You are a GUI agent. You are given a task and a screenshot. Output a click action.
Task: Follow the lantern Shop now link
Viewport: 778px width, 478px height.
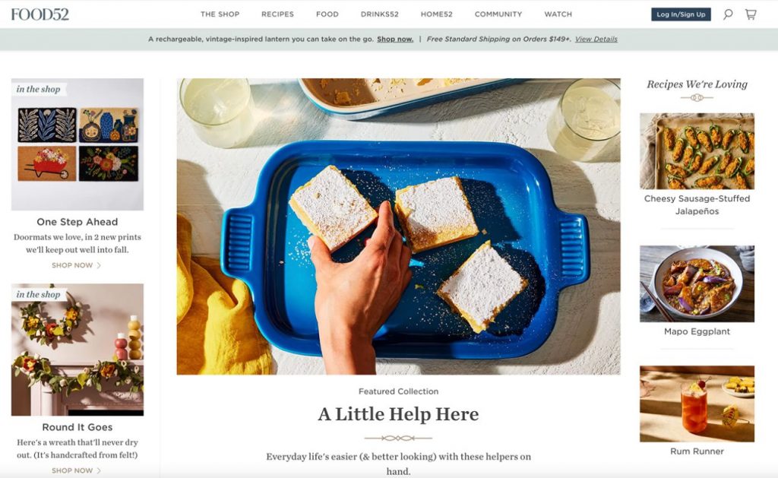click(x=395, y=40)
